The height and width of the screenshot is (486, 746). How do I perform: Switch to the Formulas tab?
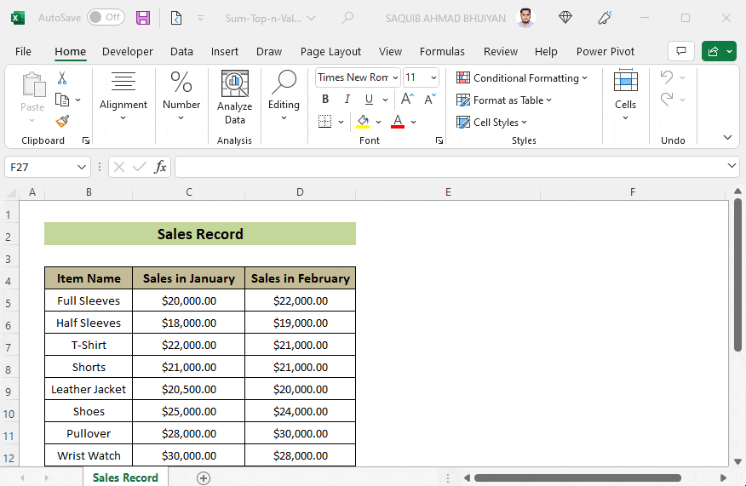coord(442,51)
